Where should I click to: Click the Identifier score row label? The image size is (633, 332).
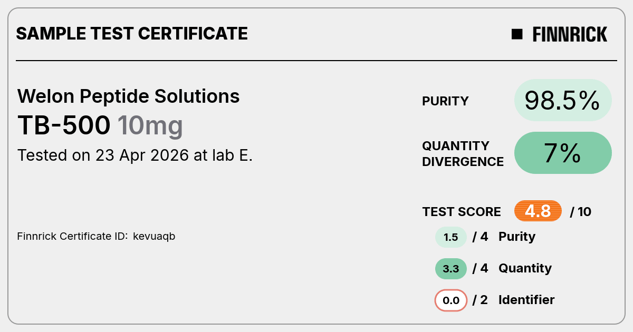point(526,300)
